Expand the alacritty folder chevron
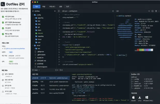 point(34,18)
